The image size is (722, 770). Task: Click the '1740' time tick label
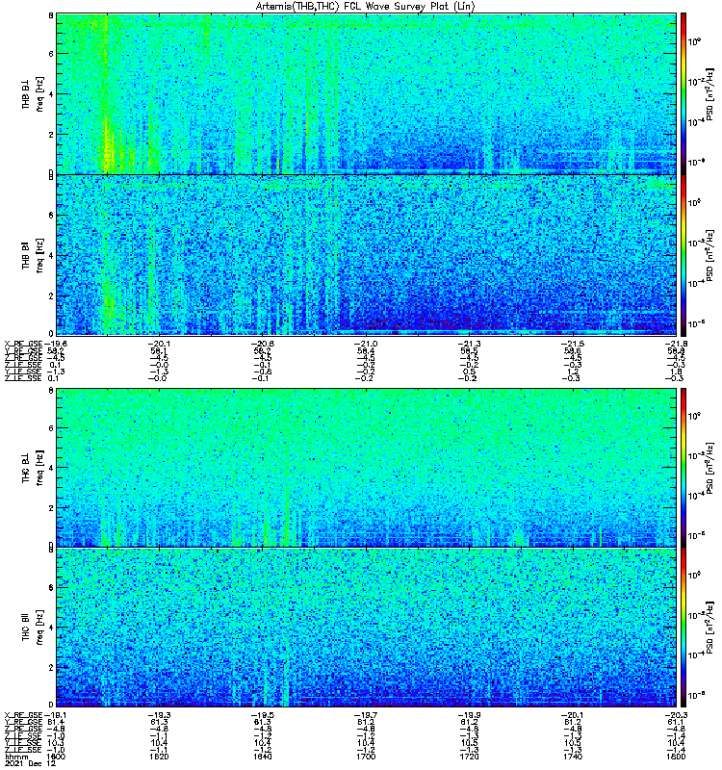[572, 757]
